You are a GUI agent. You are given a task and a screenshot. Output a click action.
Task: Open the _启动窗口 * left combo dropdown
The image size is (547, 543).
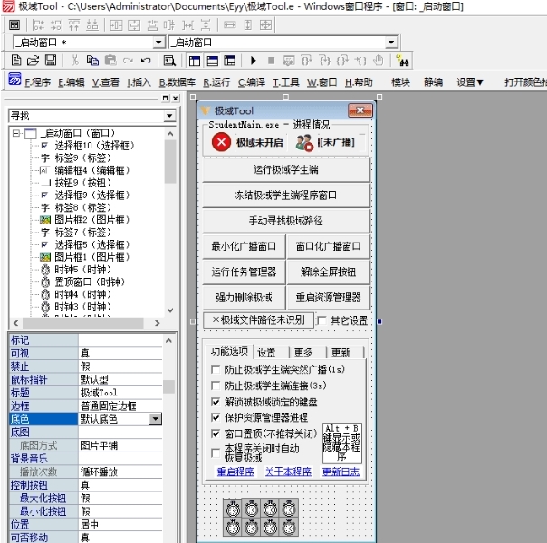click(158, 43)
